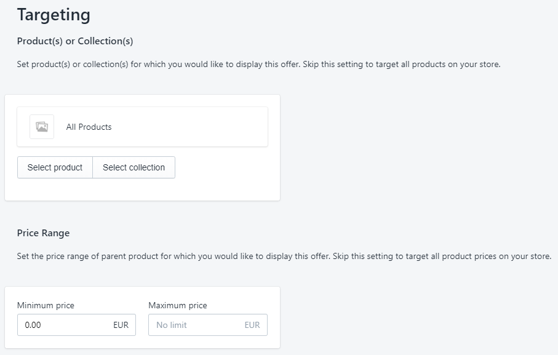Click the Price Range section heading

click(43, 233)
